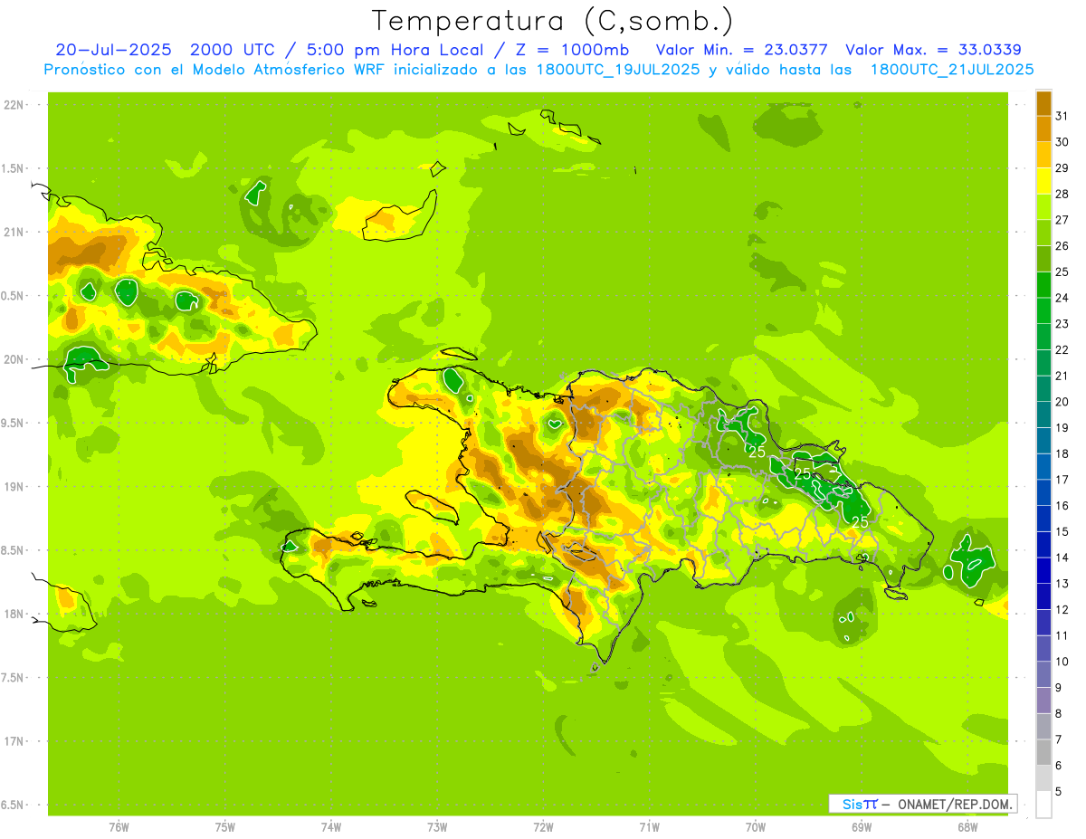Click the '68W' longitude label
This screenshot has width=1086, height=839.
[967, 827]
